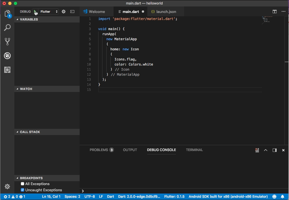Click 'home: new Icon' on line 7

(x=125, y=49)
